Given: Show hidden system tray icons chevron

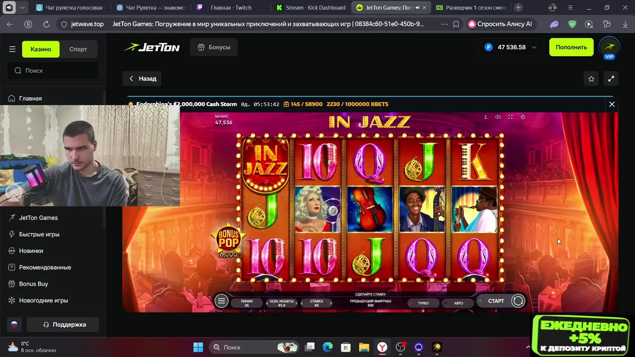Looking at the screenshot, I should [528, 347].
